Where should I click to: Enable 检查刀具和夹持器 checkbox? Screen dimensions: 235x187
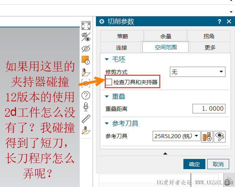tap(109, 82)
